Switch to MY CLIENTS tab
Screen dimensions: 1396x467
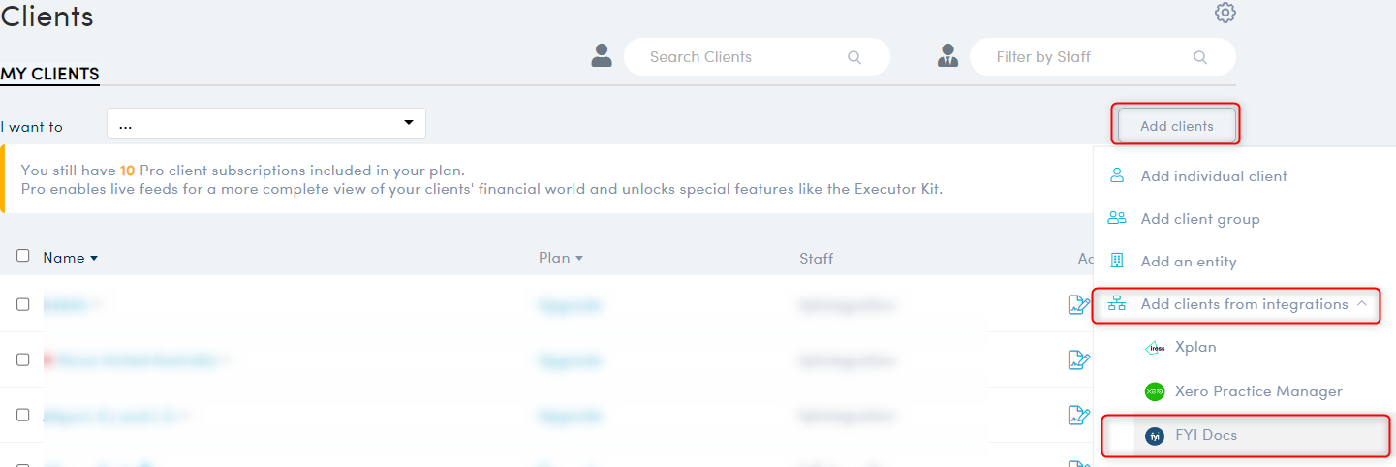pos(49,74)
